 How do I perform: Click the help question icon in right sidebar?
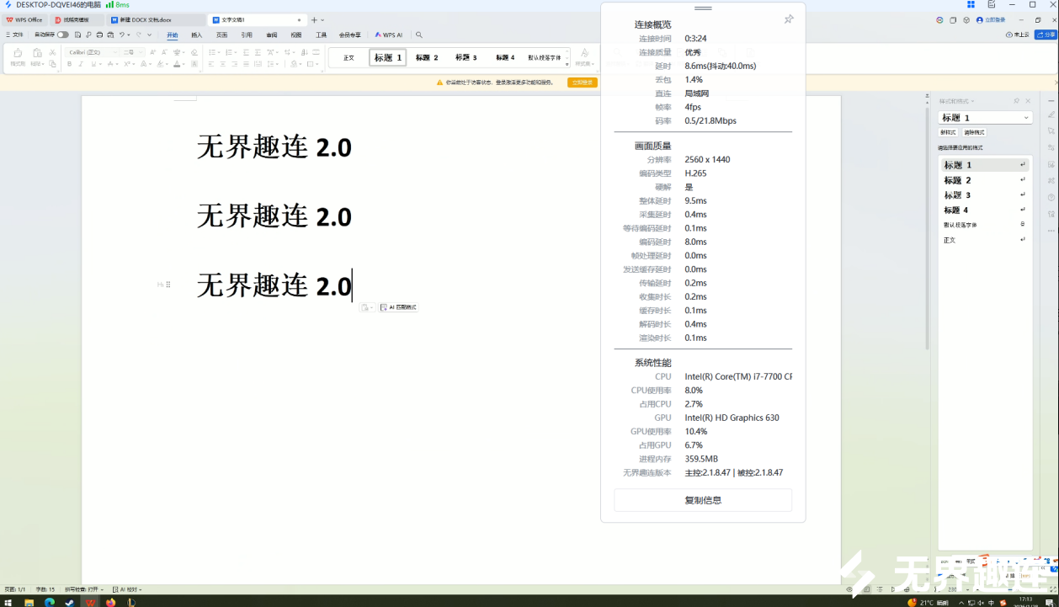click(x=1051, y=197)
